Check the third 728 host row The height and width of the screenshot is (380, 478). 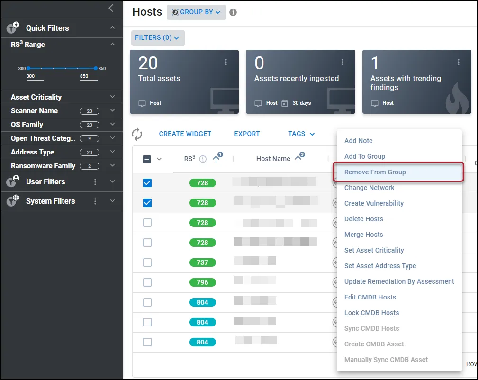click(147, 223)
